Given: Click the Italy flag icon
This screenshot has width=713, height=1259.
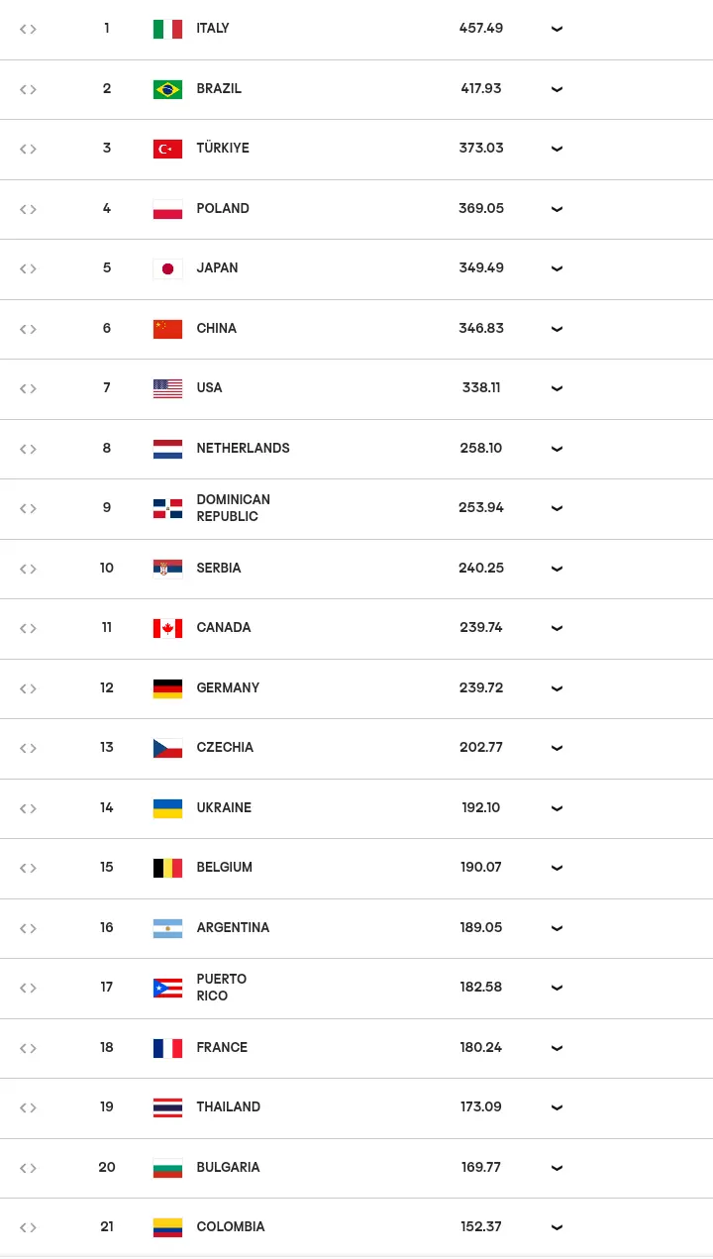Looking at the screenshot, I should pyautogui.click(x=167, y=29).
